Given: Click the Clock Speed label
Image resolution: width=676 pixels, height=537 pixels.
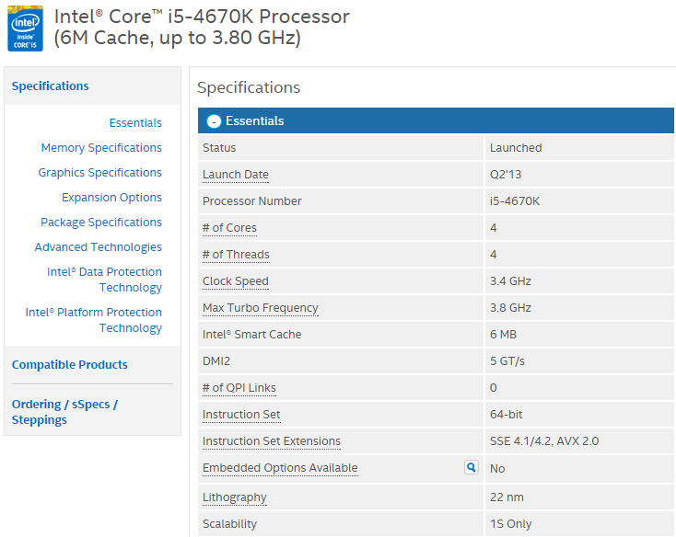Looking at the screenshot, I should click(x=236, y=281).
